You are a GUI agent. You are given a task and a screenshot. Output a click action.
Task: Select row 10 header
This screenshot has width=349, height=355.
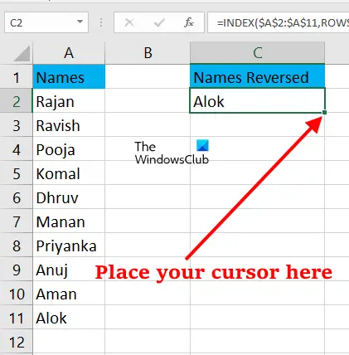(x=17, y=293)
